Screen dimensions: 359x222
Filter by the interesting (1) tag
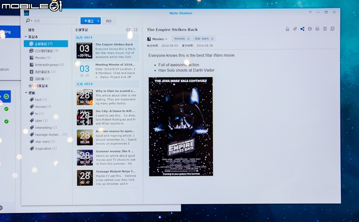(43, 127)
